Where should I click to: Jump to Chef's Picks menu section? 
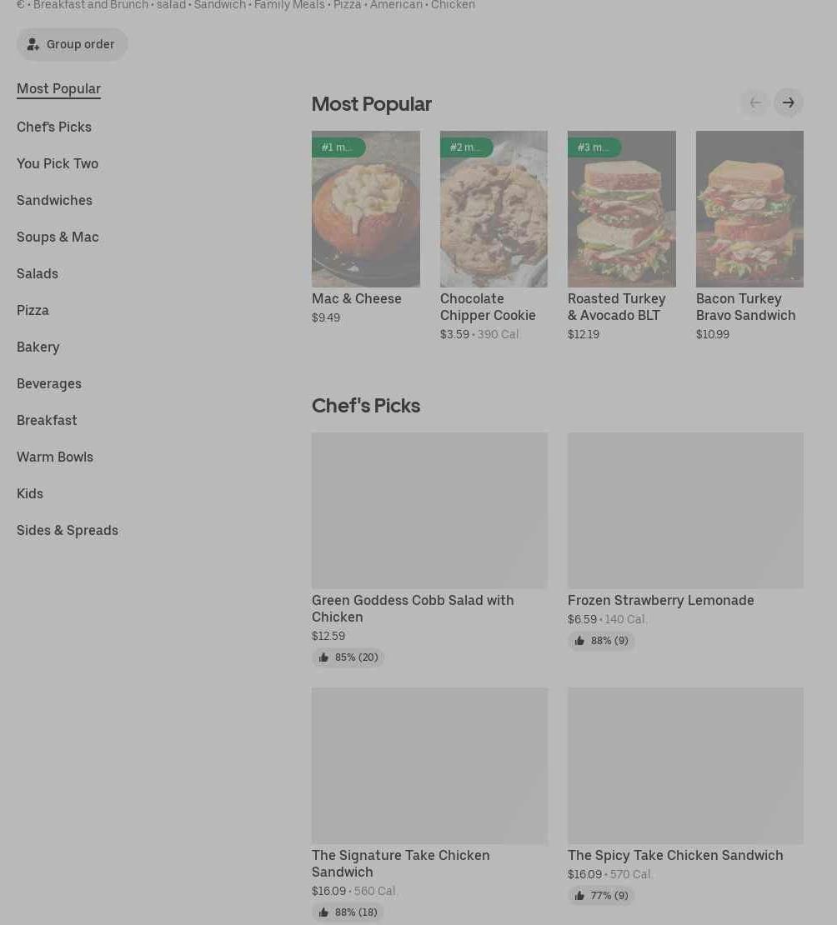(x=54, y=127)
